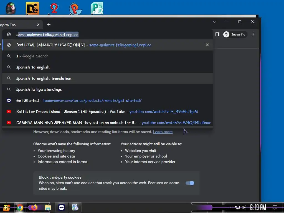Open the volume speaker tray icon
This screenshot has height=213, width=284.
click(x=244, y=207)
